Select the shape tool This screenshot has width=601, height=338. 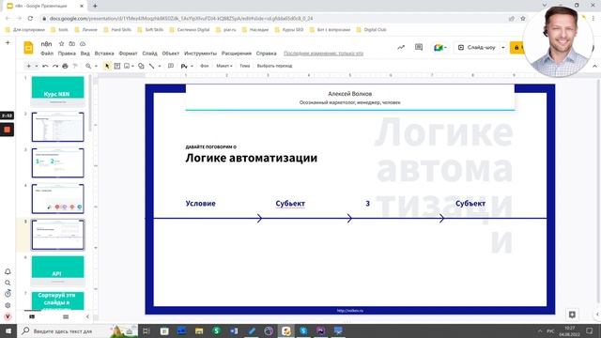[x=141, y=66]
